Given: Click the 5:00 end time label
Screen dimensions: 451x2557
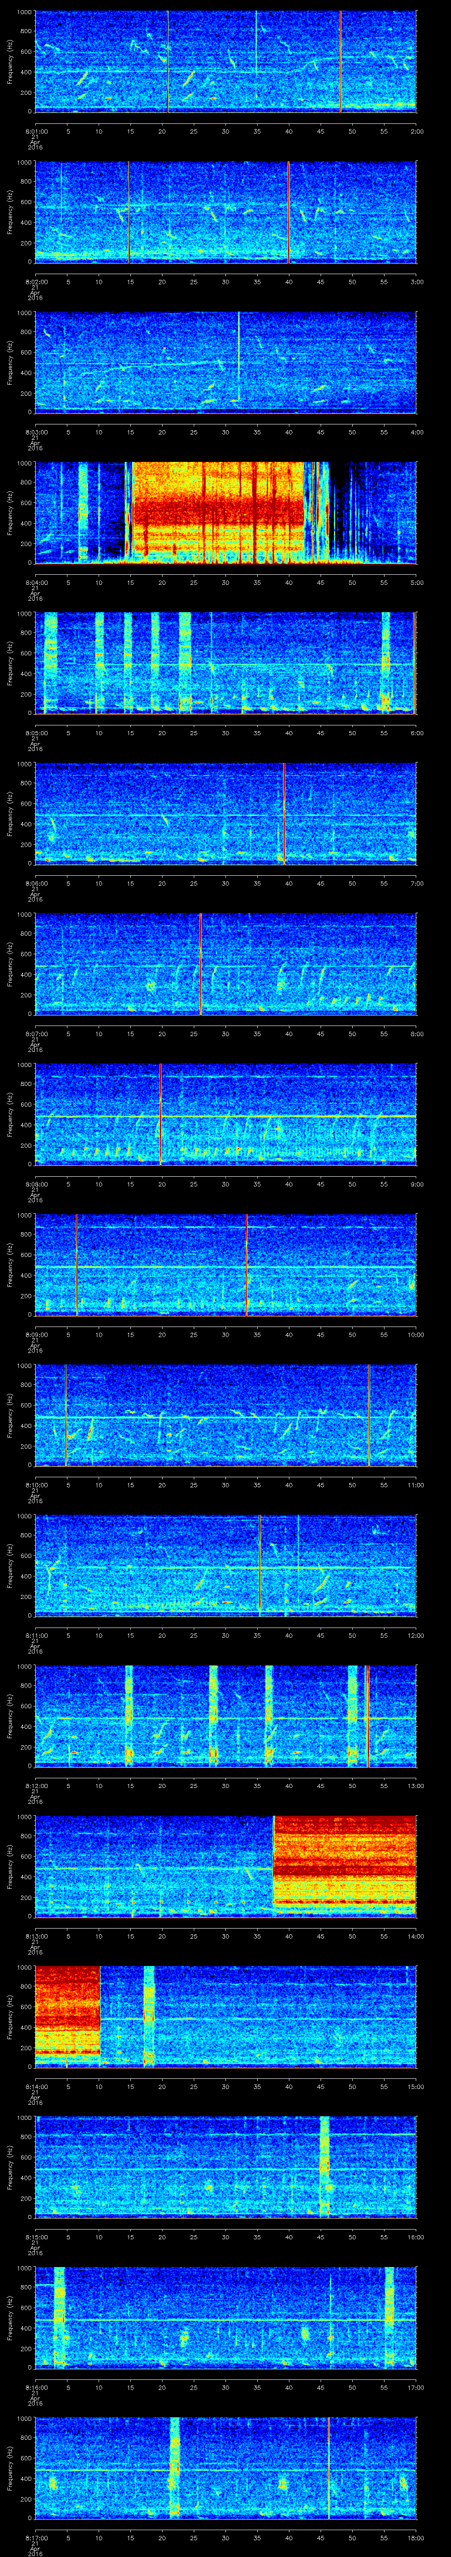Looking at the screenshot, I should pos(416,583).
